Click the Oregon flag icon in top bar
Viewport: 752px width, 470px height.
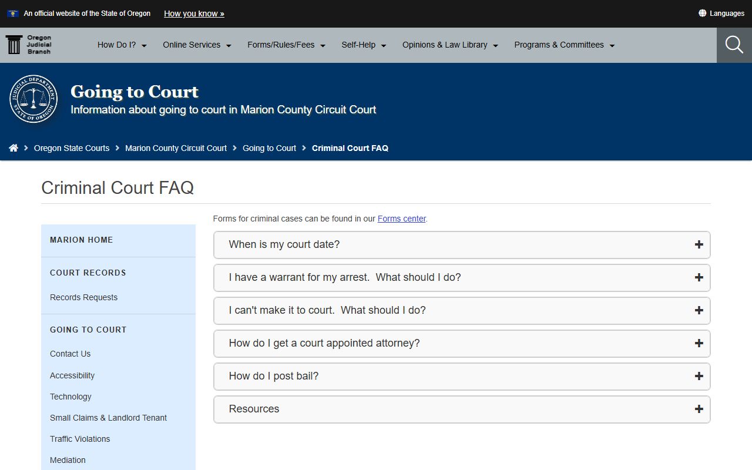13,13
